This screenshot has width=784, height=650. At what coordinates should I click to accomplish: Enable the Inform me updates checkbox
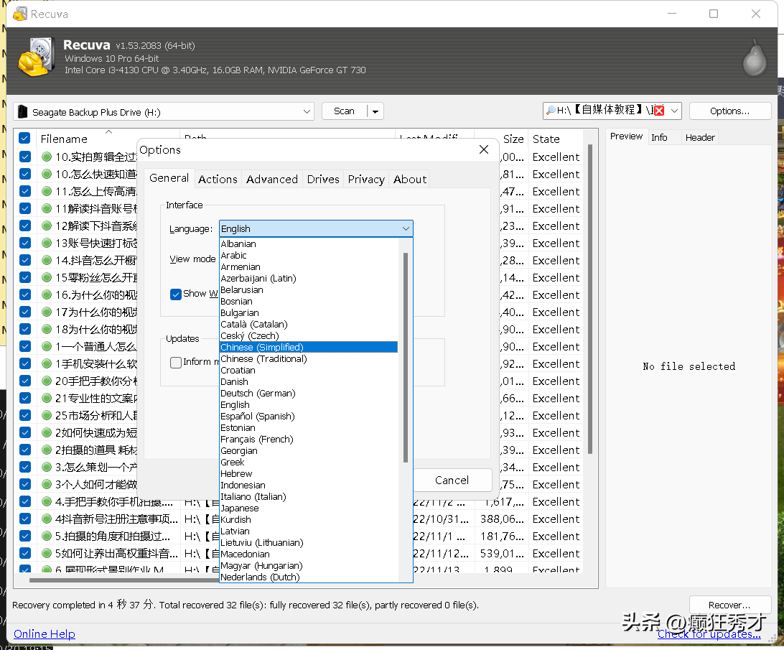click(x=175, y=362)
